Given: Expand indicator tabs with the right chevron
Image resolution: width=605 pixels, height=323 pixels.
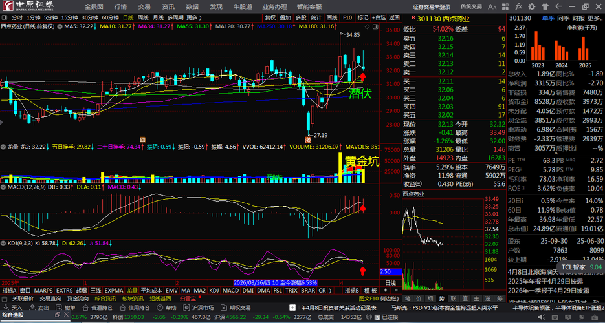Looking at the screenshot, I should coord(330,290).
